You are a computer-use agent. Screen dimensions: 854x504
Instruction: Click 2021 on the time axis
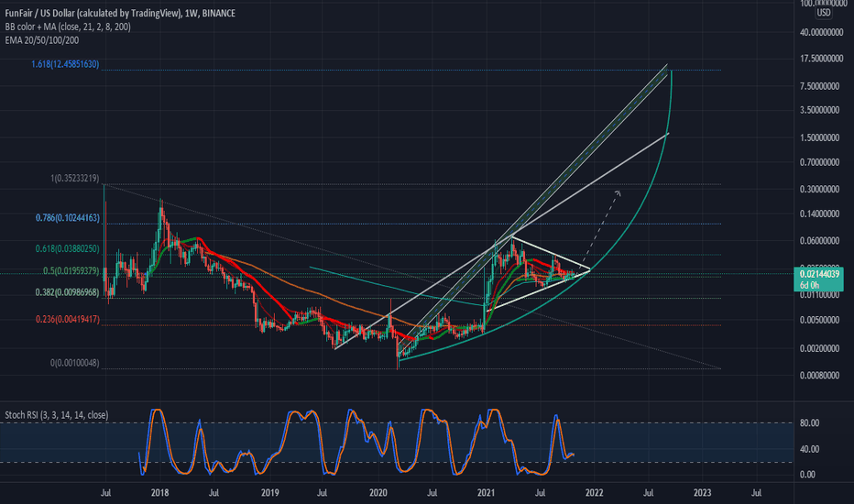click(x=486, y=493)
